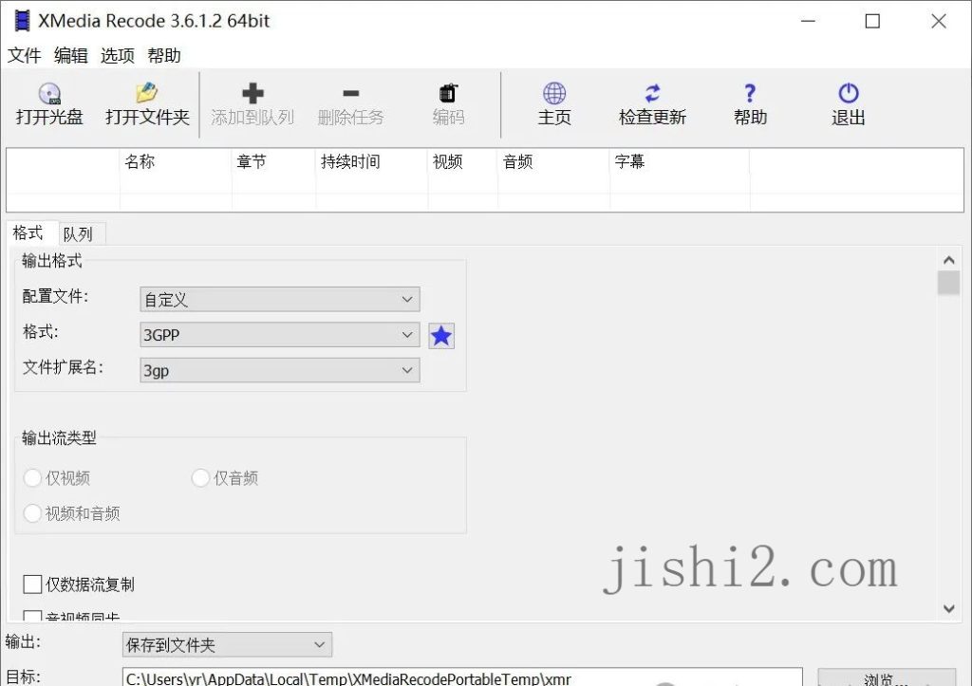Toggle the partially visible A/V sync (音视频同步) checkbox
Image resolution: width=972 pixels, height=686 pixels.
(x=32, y=616)
